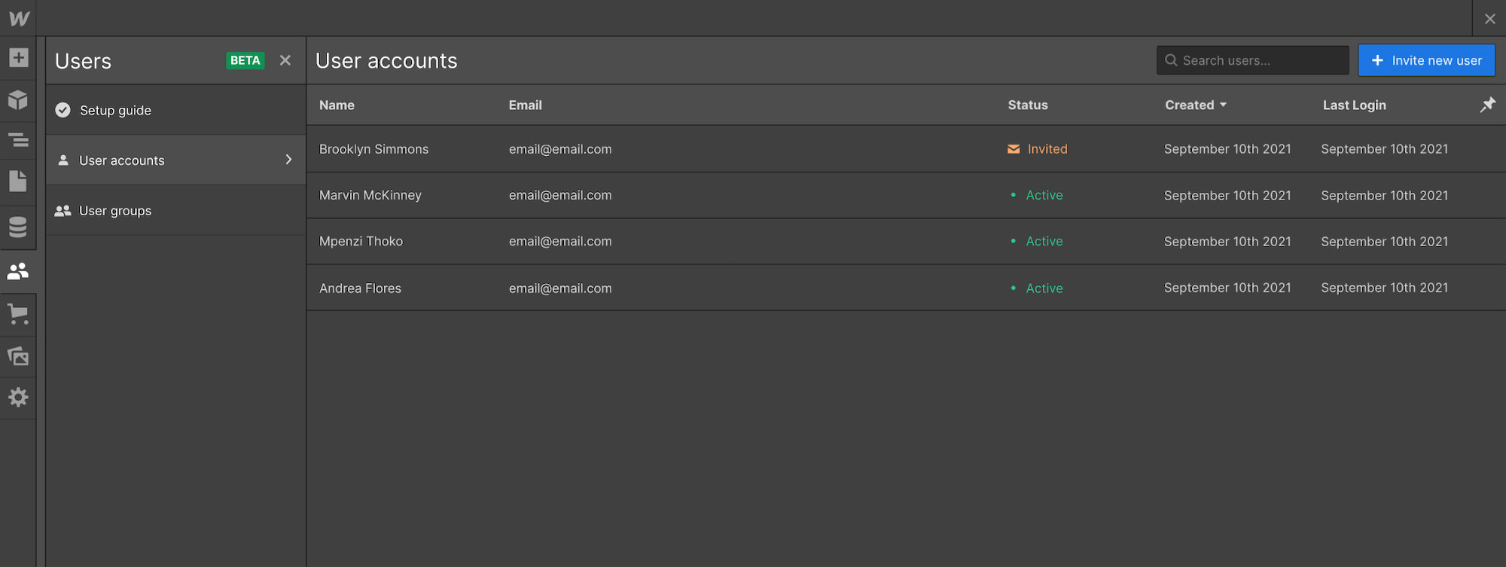The height and width of the screenshot is (567, 1506).
Task: Click Marvin McKinney's email address
Action: [x=560, y=195]
